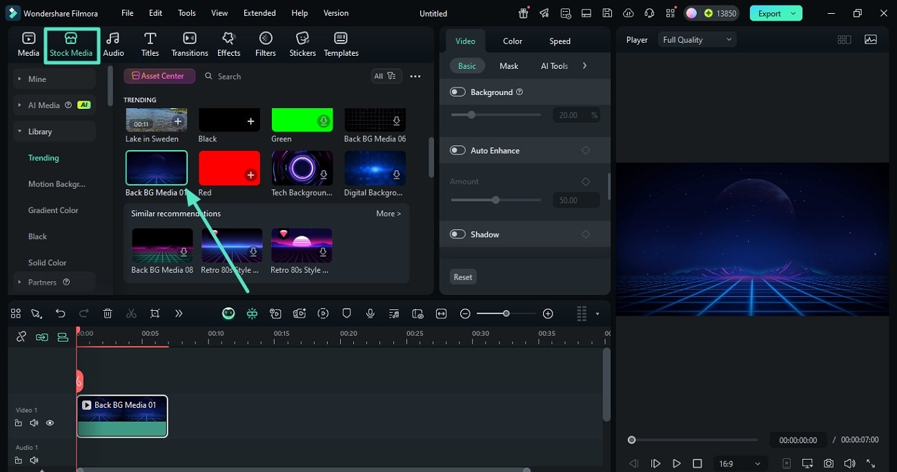Click the marker shield icon
897x472 pixels.
coord(346,314)
